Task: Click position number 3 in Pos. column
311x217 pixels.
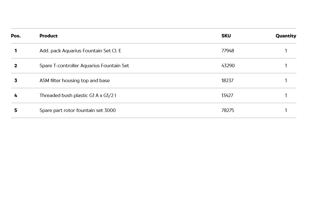Action: pyautogui.click(x=16, y=81)
